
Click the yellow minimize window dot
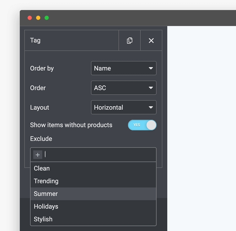[x=38, y=18]
